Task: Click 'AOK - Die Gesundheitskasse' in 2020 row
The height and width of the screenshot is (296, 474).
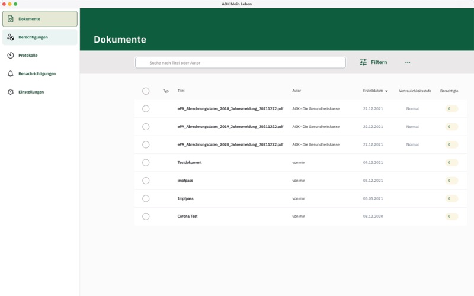Action: (316, 144)
